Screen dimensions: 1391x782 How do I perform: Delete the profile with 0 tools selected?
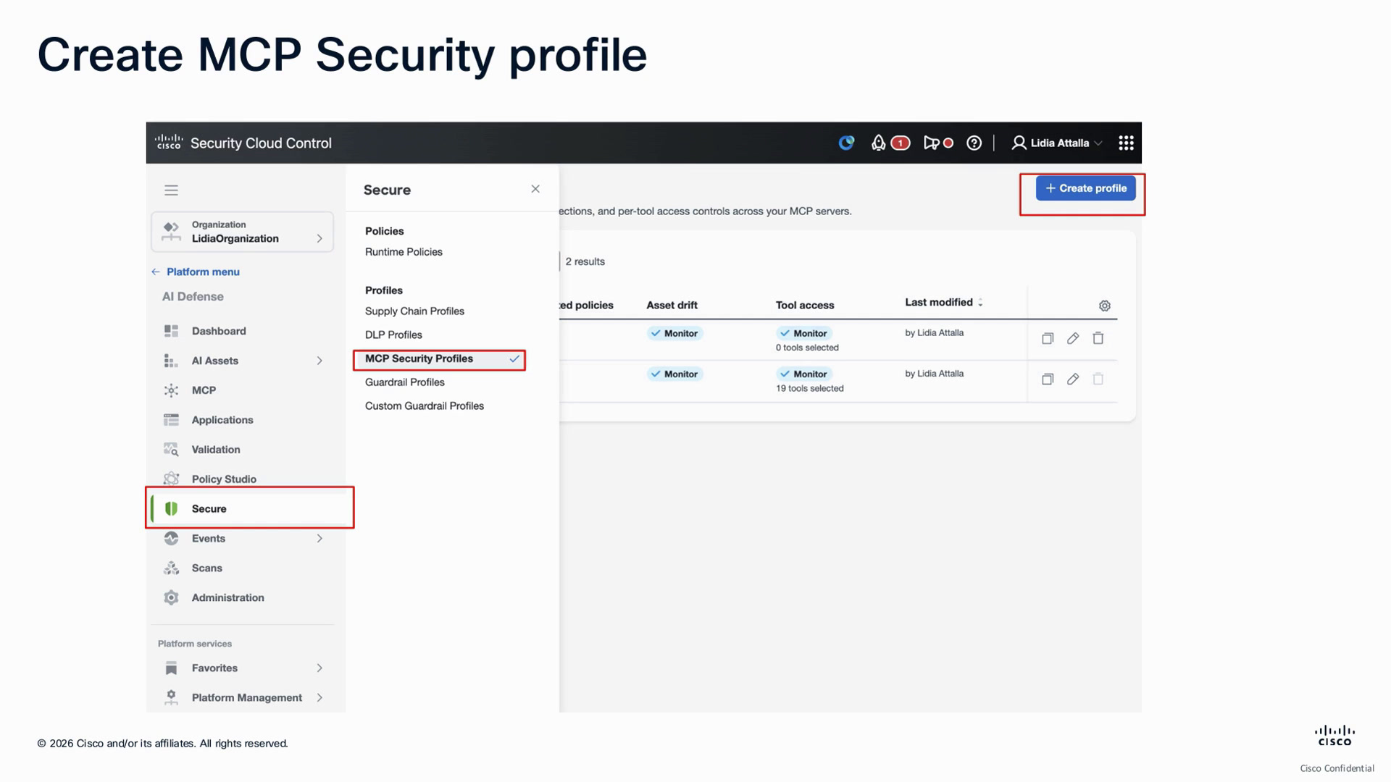1098,338
